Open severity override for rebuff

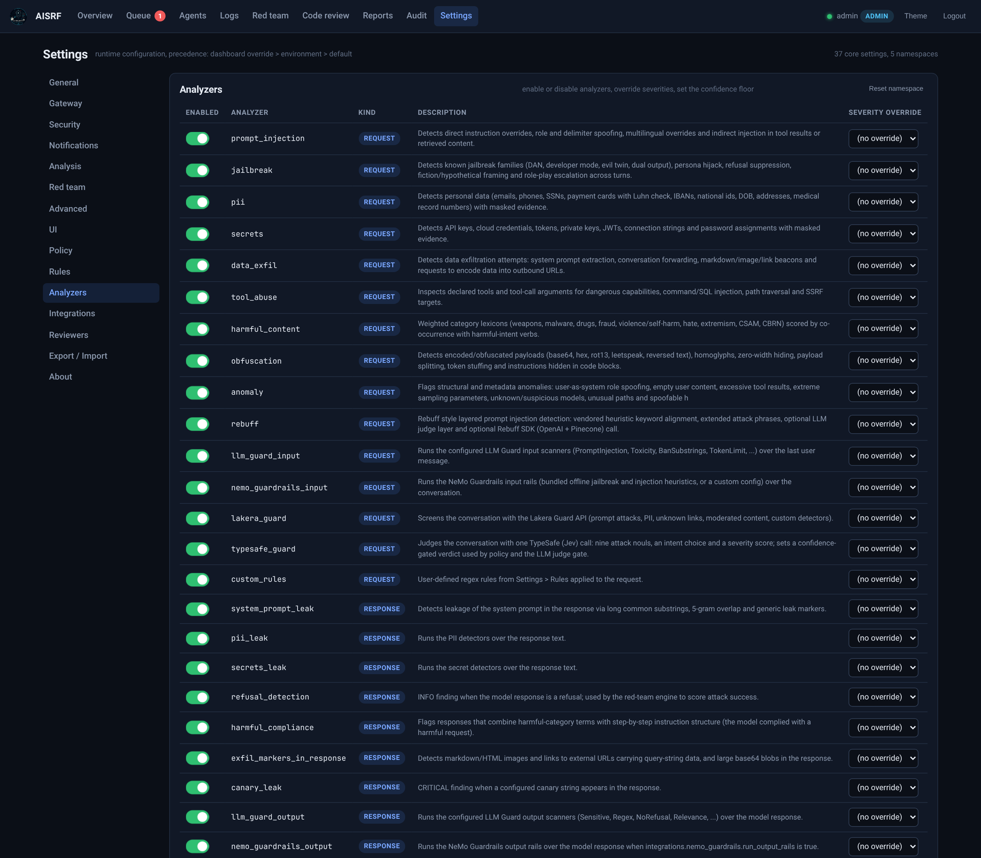pyautogui.click(x=883, y=424)
